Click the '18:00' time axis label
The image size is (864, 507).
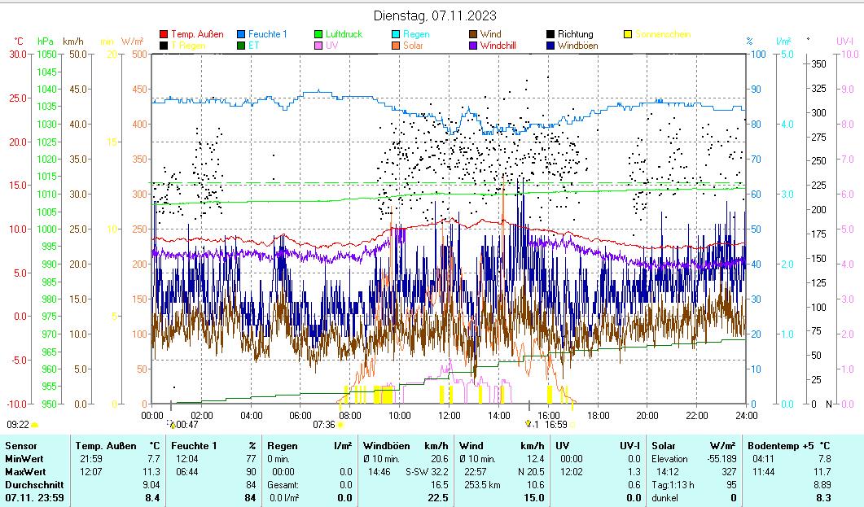598,416
